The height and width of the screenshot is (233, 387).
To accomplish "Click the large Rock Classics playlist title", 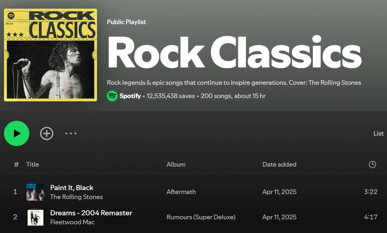I will (234, 52).
